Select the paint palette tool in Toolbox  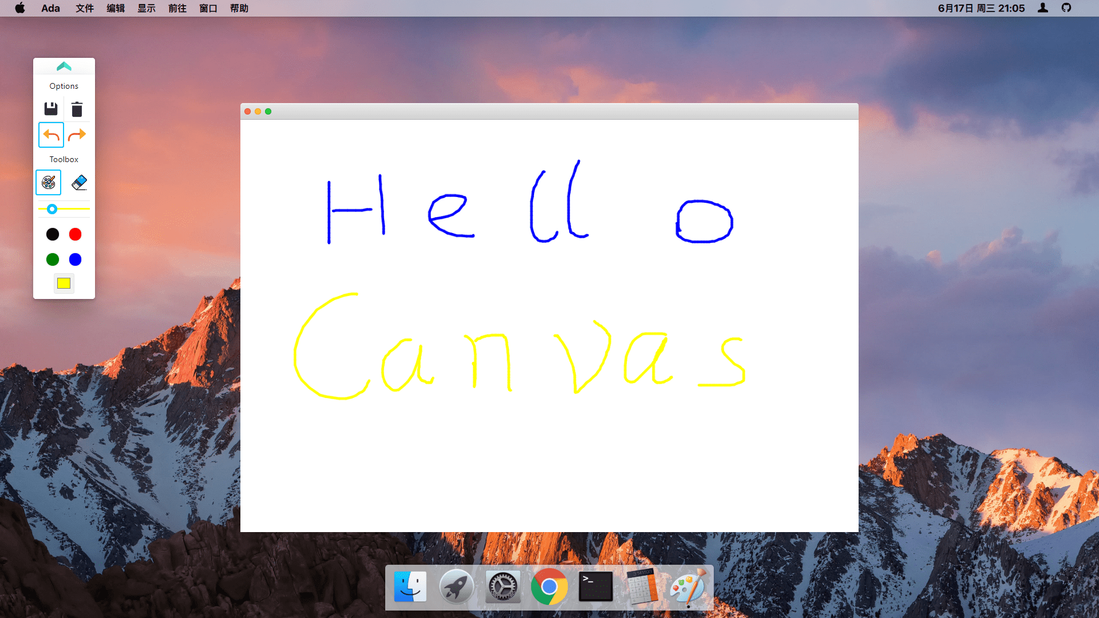tap(48, 182)
